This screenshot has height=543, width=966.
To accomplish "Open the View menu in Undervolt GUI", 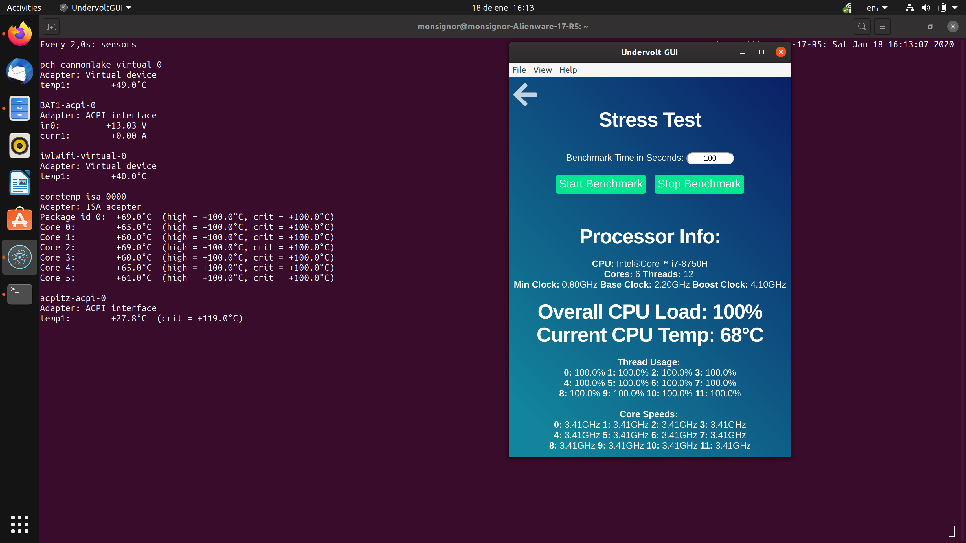I will [542, 70].
